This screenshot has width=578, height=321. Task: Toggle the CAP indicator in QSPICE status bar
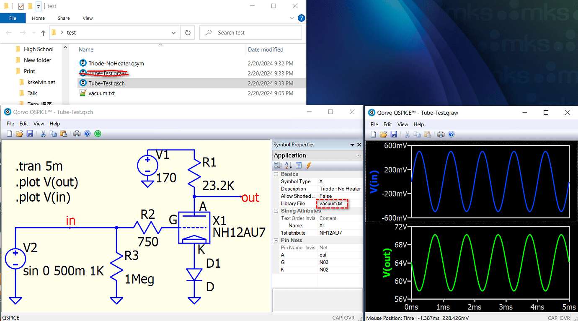(337, 318)
